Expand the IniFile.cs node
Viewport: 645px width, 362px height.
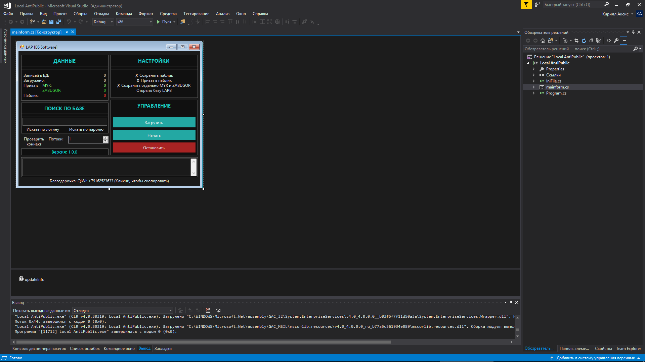tap(533, 81)
